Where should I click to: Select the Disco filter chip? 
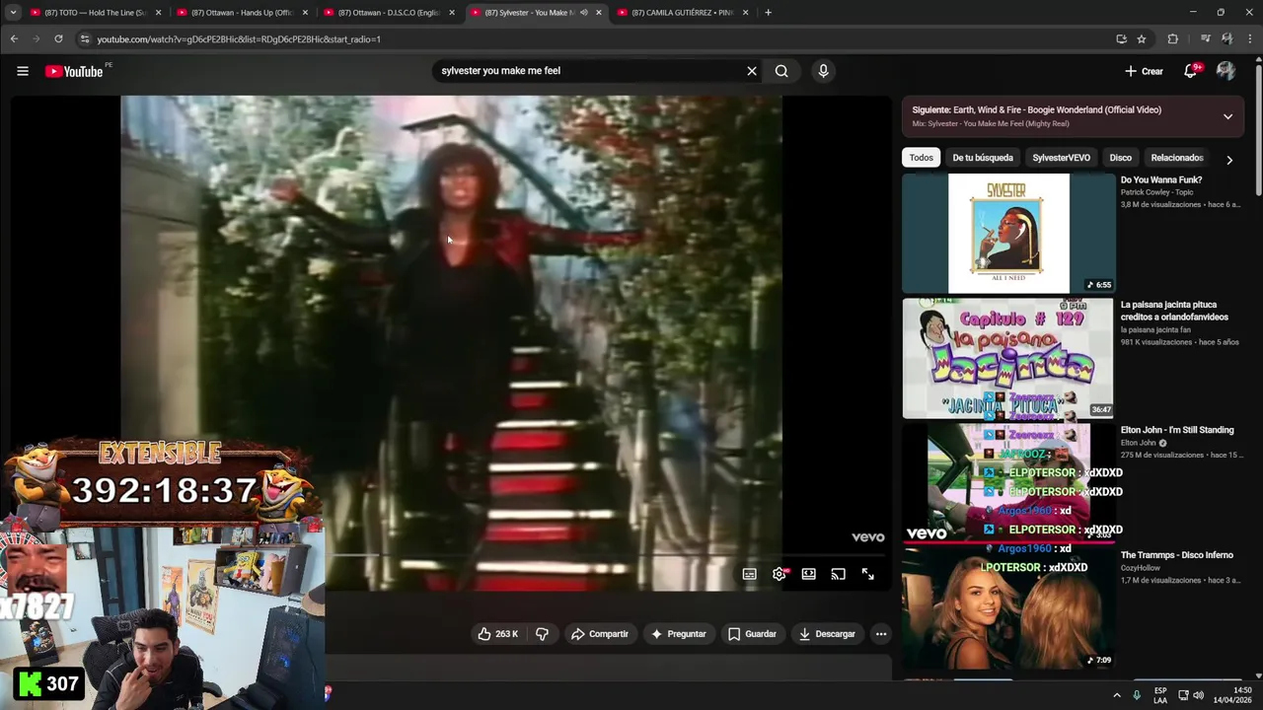coord(1121,158)
